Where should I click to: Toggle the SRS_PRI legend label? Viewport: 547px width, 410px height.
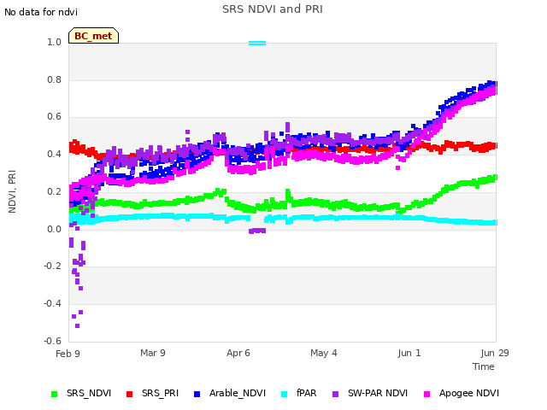(160, 393)
